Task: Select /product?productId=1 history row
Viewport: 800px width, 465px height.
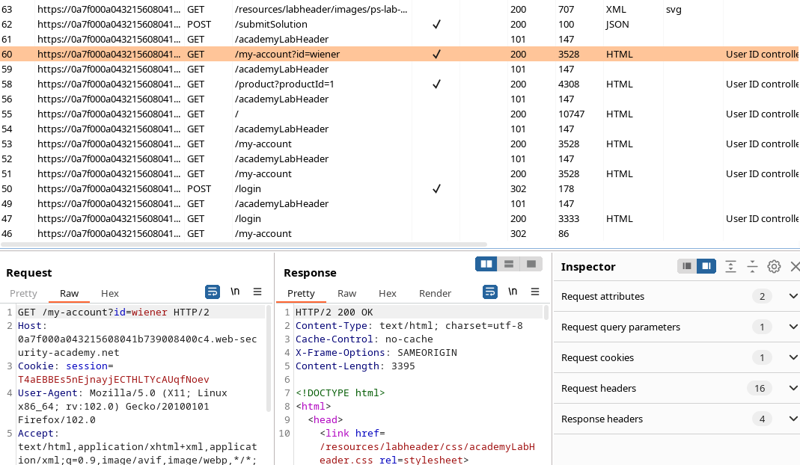Action: point(400,84)
